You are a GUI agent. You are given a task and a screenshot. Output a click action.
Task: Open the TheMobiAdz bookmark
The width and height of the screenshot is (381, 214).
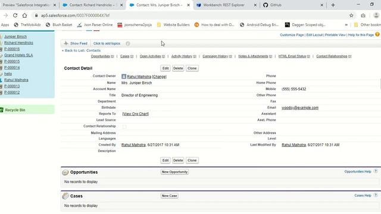tap(27, 25)
